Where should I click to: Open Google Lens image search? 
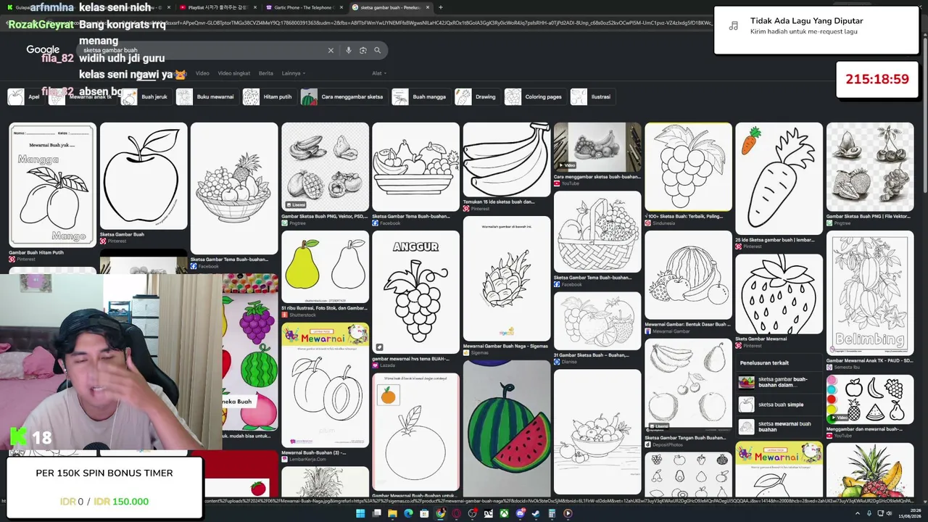[363, 51]
